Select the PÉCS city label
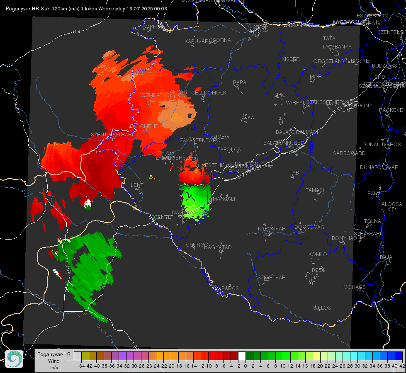 [x=318, y=270]
